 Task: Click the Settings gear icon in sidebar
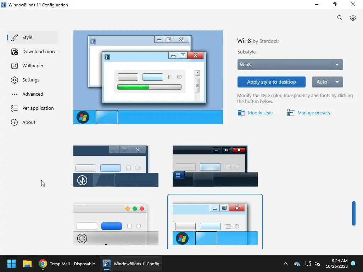point(15,80)
